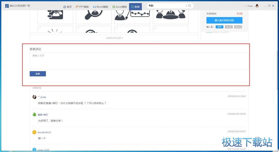
Task: Open the QQ penguin user avatar
Action: pyautogui.click(x=257, y=6)
